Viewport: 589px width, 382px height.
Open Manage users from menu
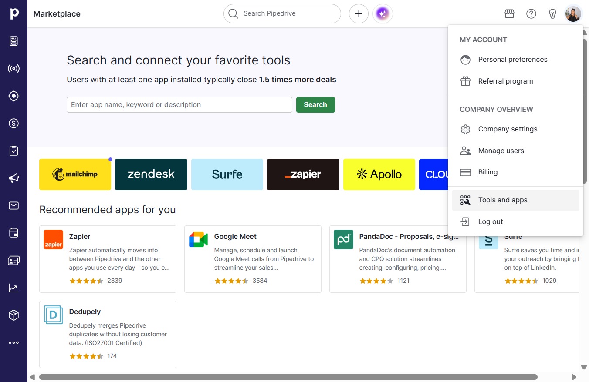[x=515, y=151]
